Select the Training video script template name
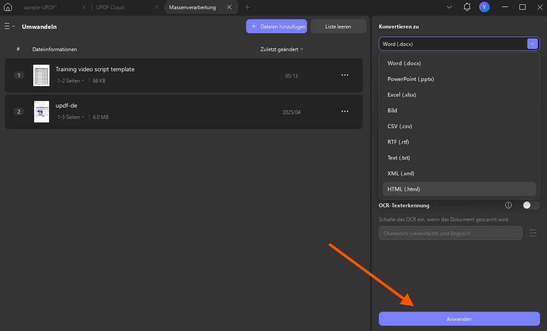Image resolution: width=547 pixels, height=331 pixels. [x=95, y=69]
